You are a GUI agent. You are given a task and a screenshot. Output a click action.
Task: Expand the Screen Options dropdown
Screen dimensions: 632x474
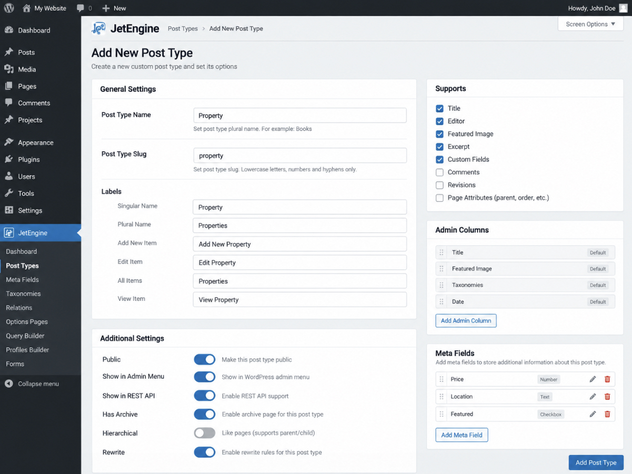click(x=590, y=24)
